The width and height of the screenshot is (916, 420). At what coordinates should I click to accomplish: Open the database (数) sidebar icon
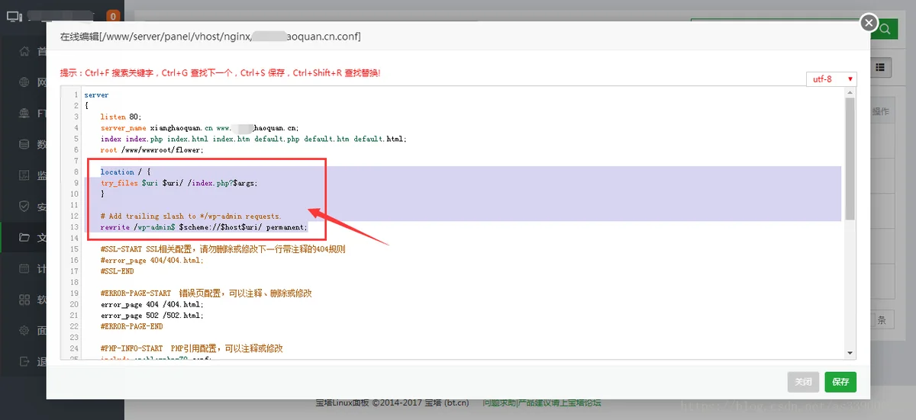click(24, 144)
